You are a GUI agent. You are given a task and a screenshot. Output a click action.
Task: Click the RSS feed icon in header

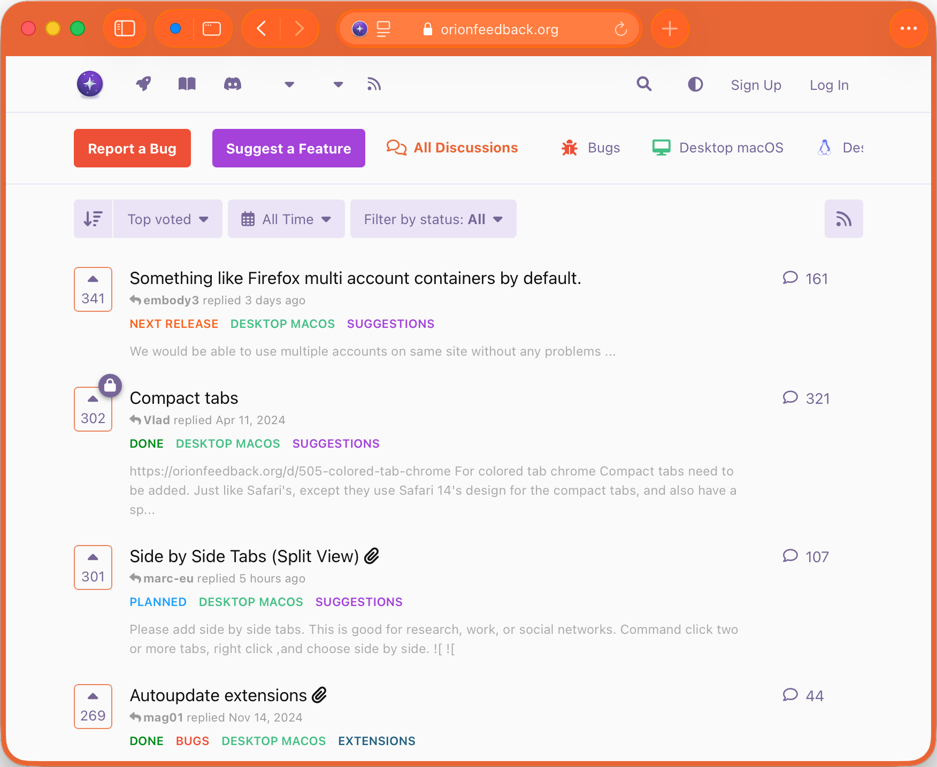click(x=374, y=84)
